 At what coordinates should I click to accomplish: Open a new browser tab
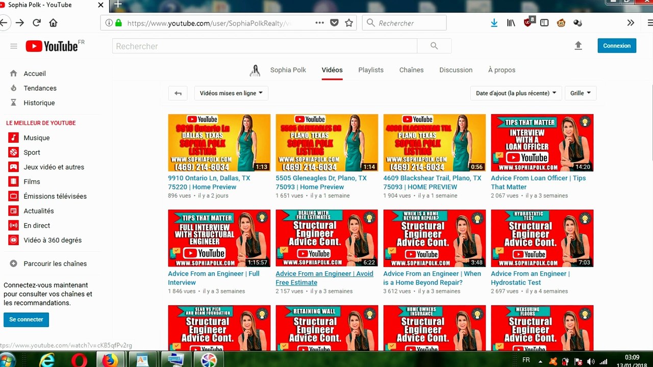pyautogui.click(x=118, y=5)
